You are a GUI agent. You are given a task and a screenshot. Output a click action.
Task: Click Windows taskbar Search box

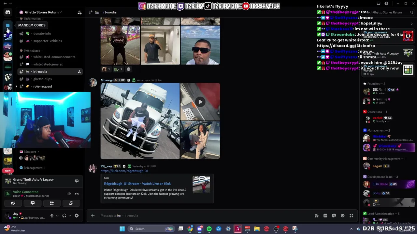[151, 229]
